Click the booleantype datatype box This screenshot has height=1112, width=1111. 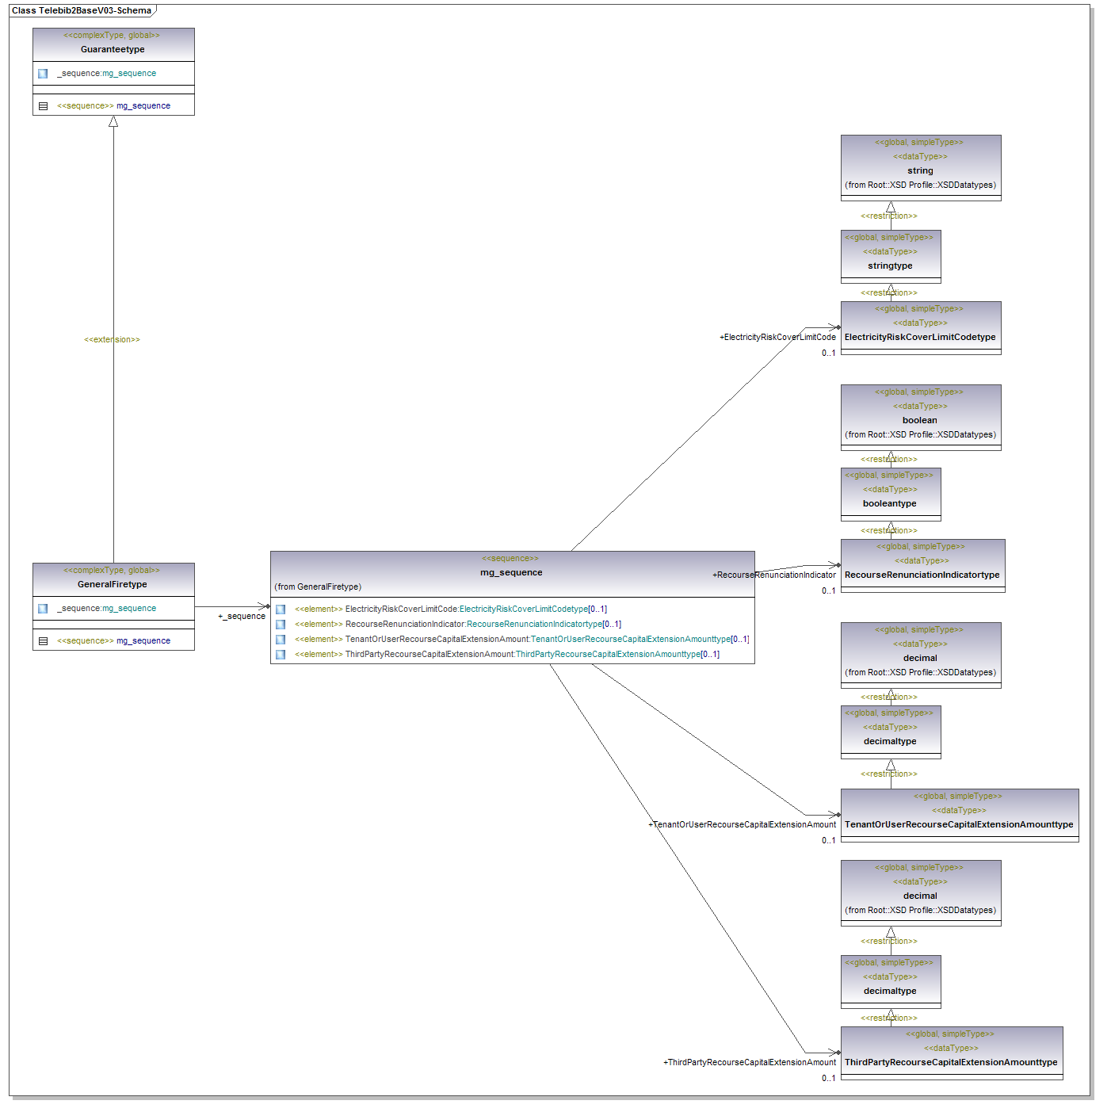click(x=890, y=503)
